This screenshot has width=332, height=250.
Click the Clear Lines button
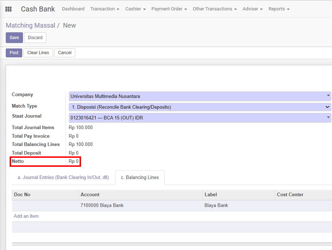click(x=38, y=53)
